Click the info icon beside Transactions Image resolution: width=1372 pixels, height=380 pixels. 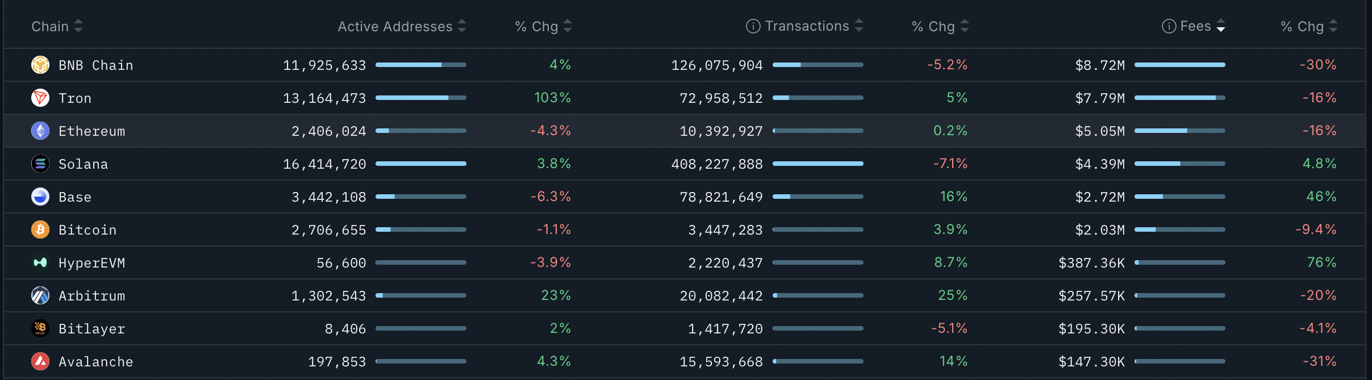753,26
